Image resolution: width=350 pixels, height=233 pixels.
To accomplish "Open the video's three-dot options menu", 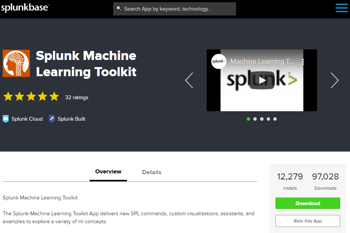I will point(303,62).
